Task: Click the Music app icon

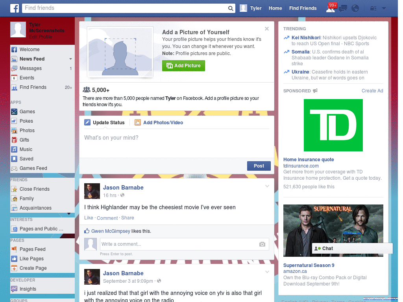Action: point(14,149)
